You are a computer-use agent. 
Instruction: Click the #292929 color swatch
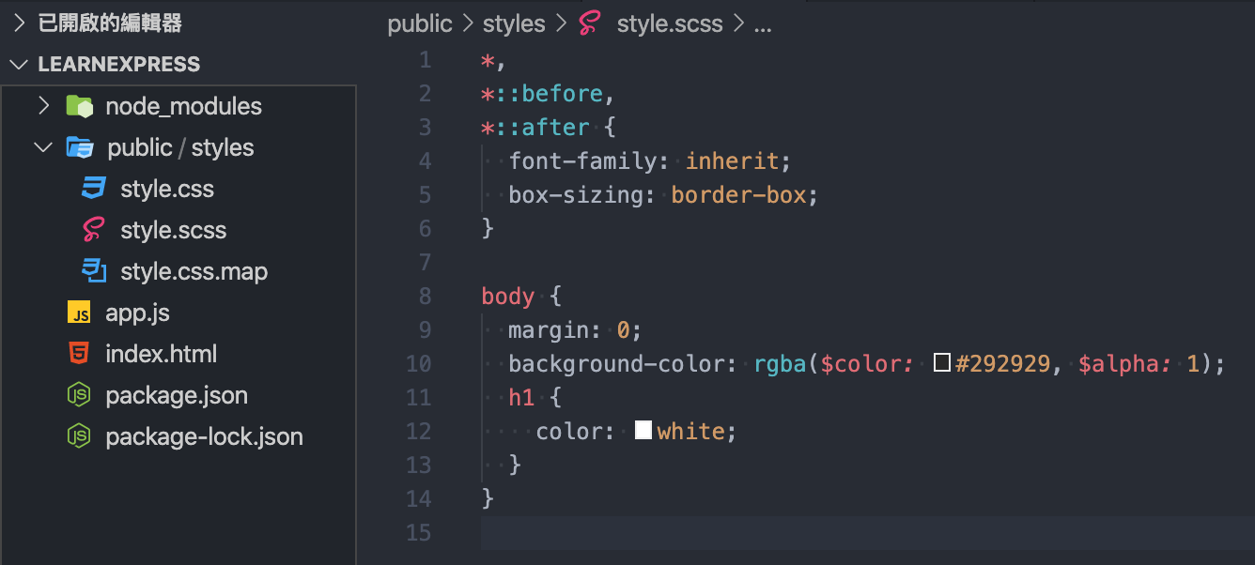pyautogui.click(x=942, y=364)
